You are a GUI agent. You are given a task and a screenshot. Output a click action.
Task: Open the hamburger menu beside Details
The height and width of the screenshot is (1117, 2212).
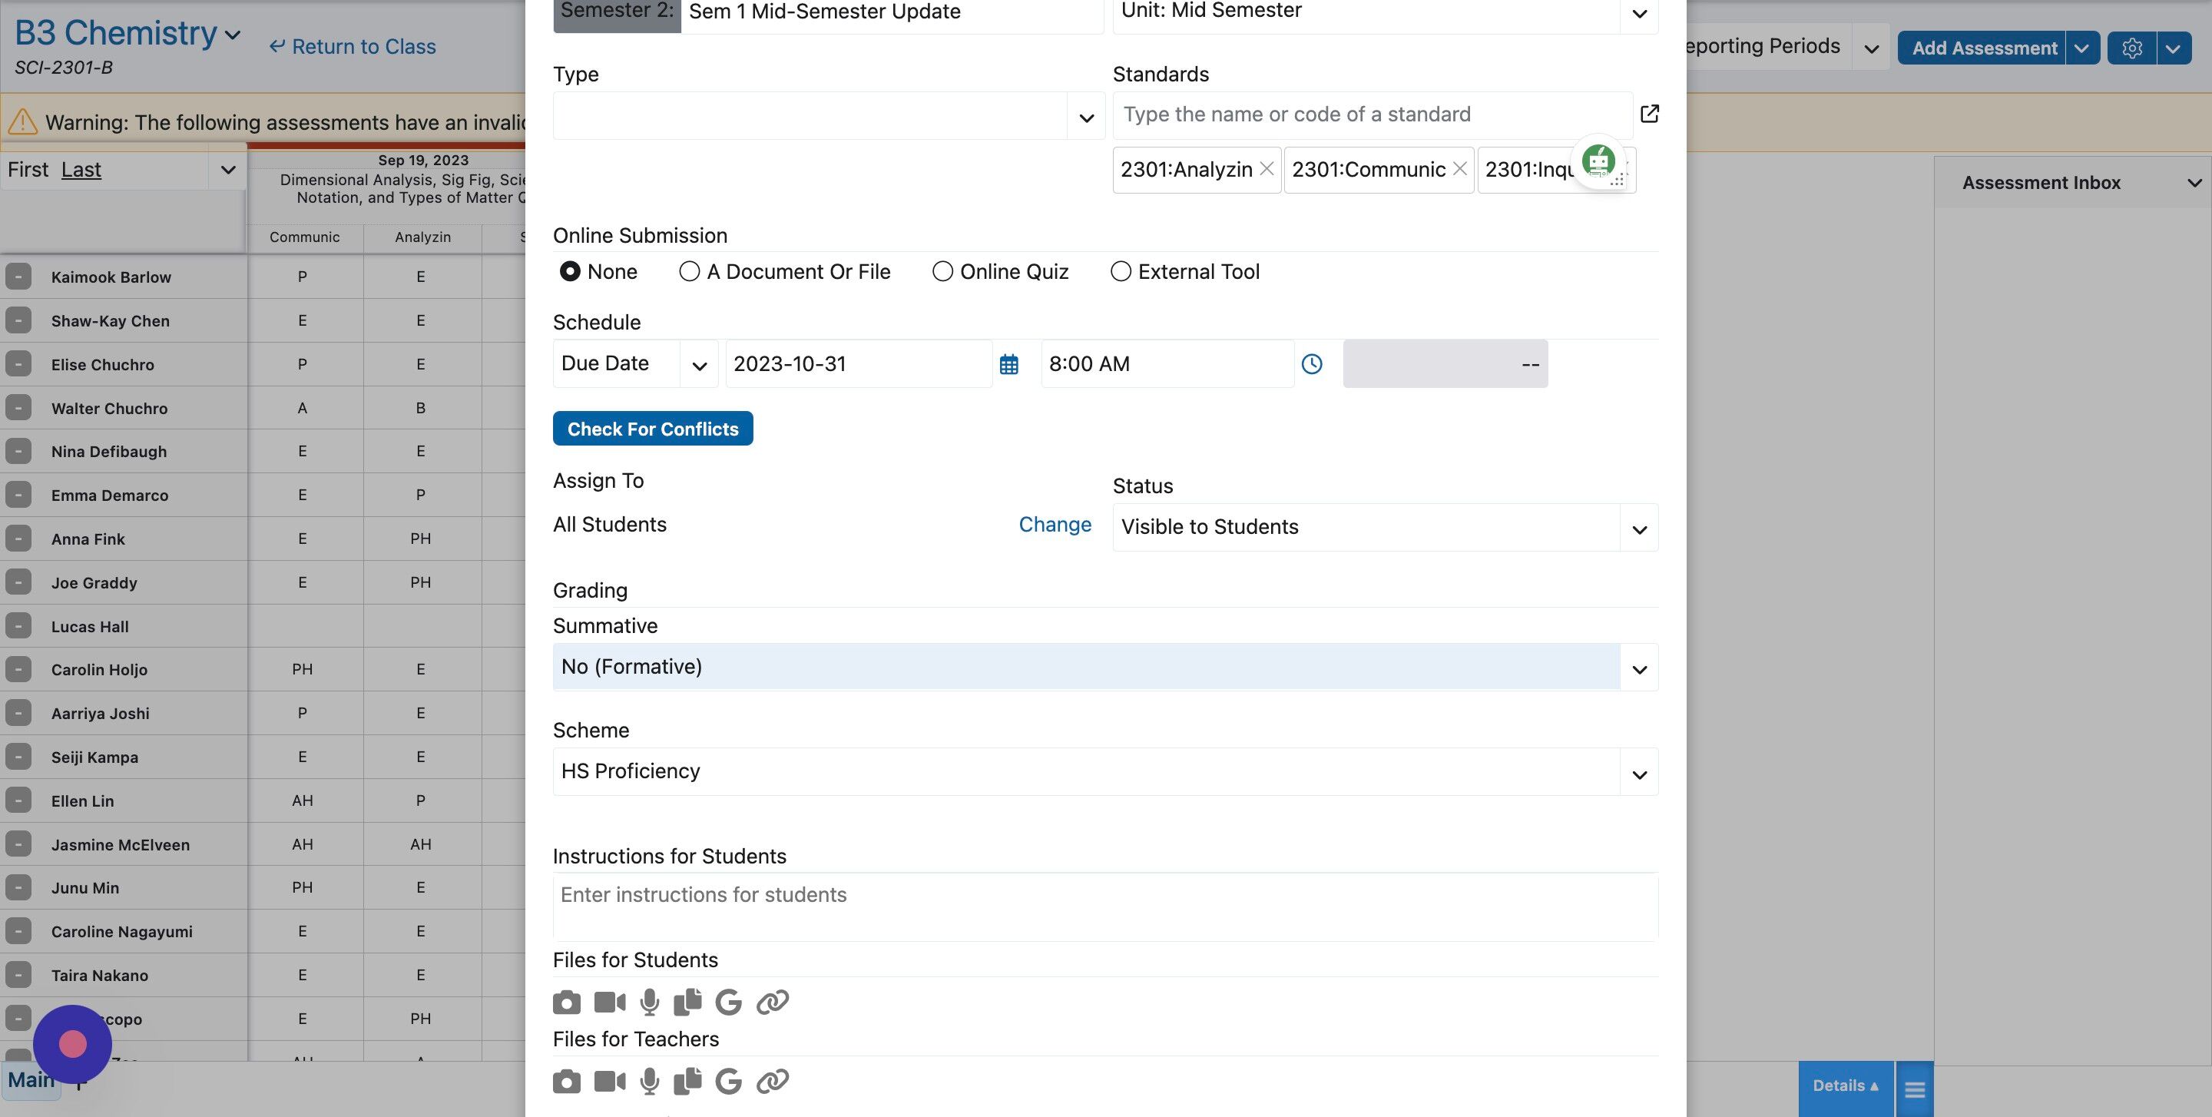tap(1915, 1089)
